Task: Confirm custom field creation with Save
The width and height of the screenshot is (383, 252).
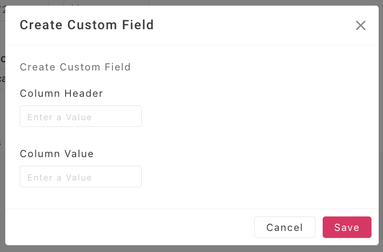Action: coord(347,227)
